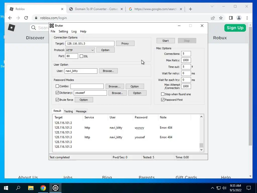Reload the roblox.com page
The height and width of the screenshot is (193, 257).
click(26, 18)
